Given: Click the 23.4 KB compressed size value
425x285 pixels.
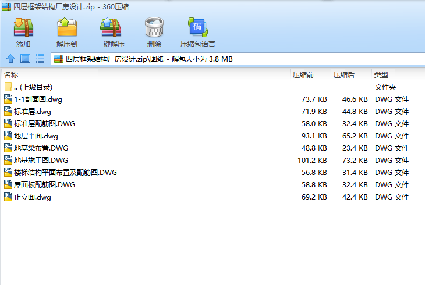Looking at the screenshot, I should pos(355,148).
